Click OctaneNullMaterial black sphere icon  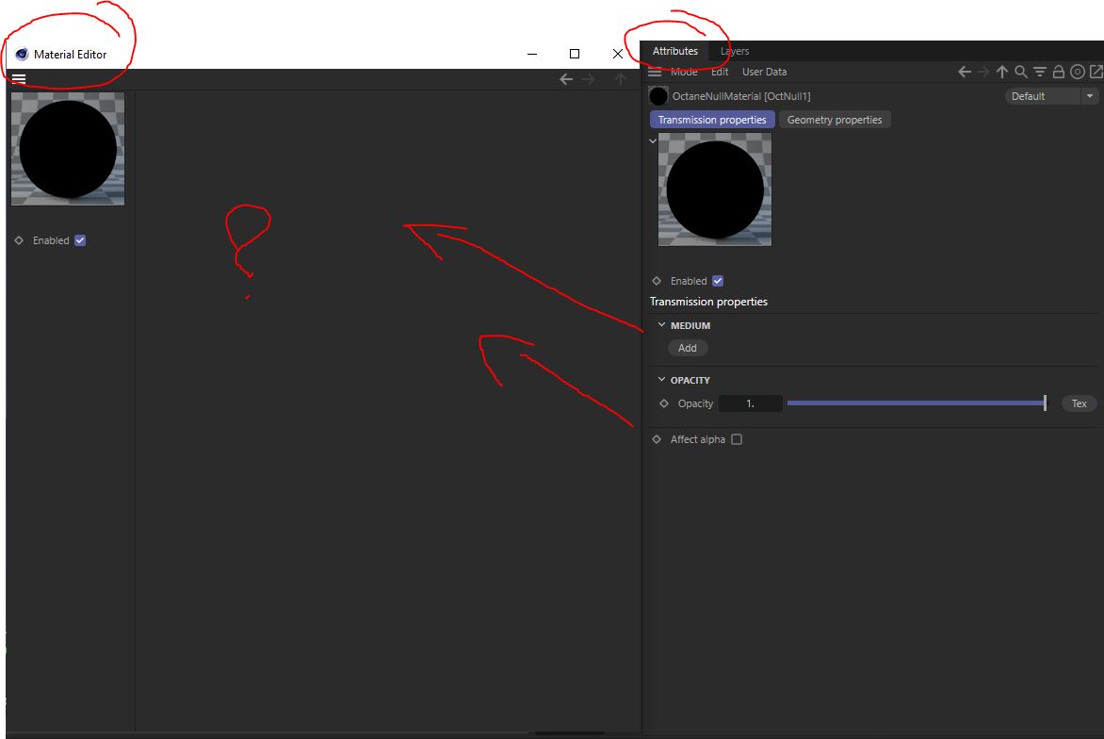(x=658, y=96)
